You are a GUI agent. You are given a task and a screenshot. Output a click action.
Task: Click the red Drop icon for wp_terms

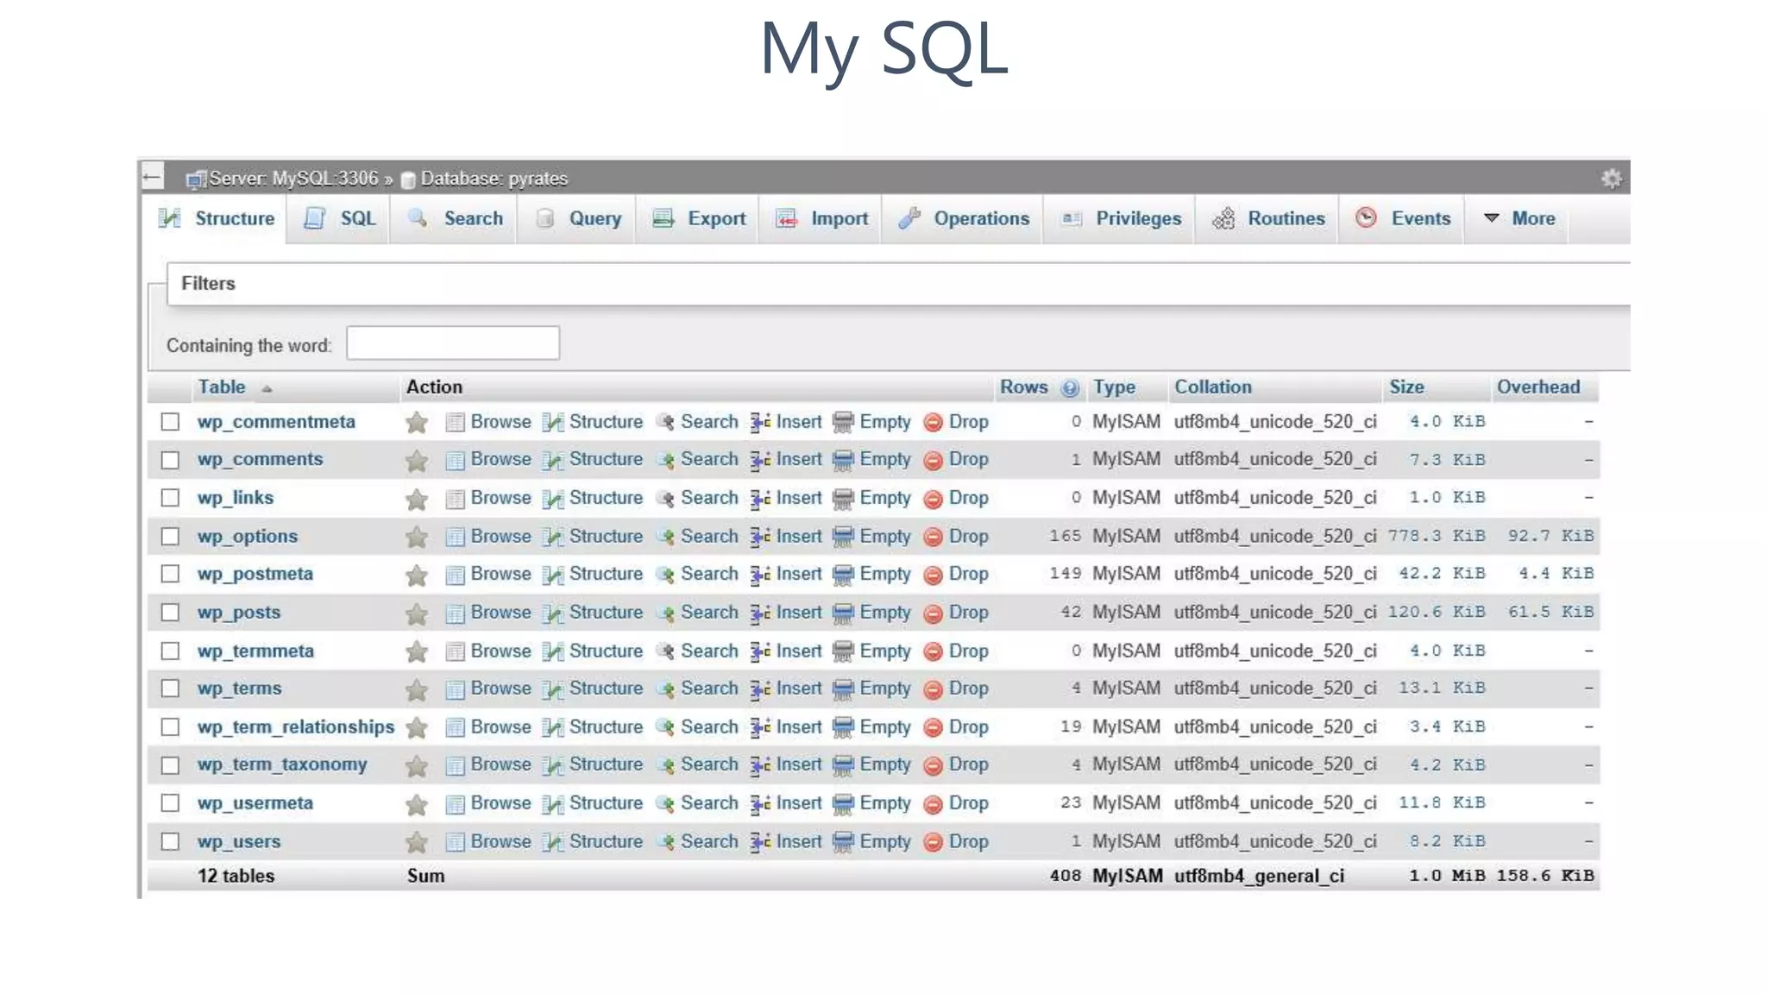coord(933,689)
